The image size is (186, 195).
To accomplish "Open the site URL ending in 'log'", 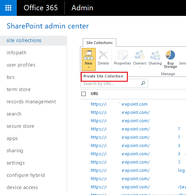I will pos(138,171).
